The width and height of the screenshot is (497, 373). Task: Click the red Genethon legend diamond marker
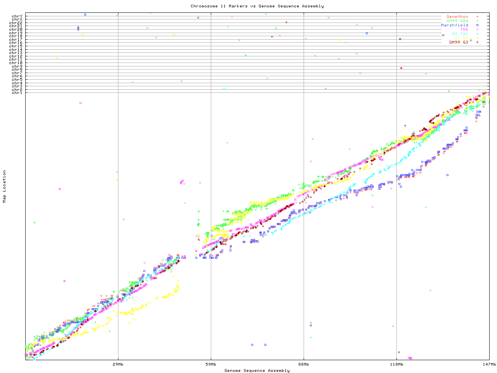point(477,17)
